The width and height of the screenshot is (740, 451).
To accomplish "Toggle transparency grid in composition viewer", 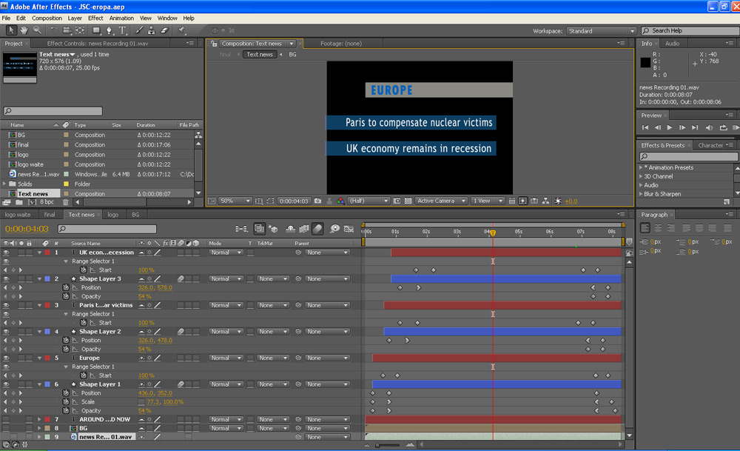I will [408, 201].
